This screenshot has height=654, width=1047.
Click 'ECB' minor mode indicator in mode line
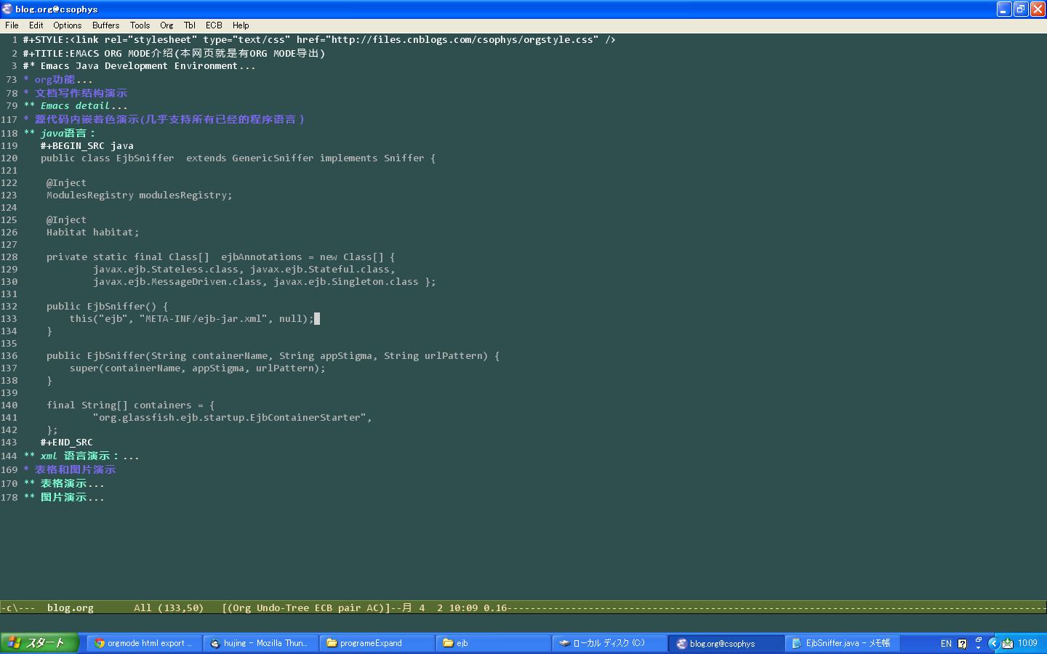click(323, 607)
